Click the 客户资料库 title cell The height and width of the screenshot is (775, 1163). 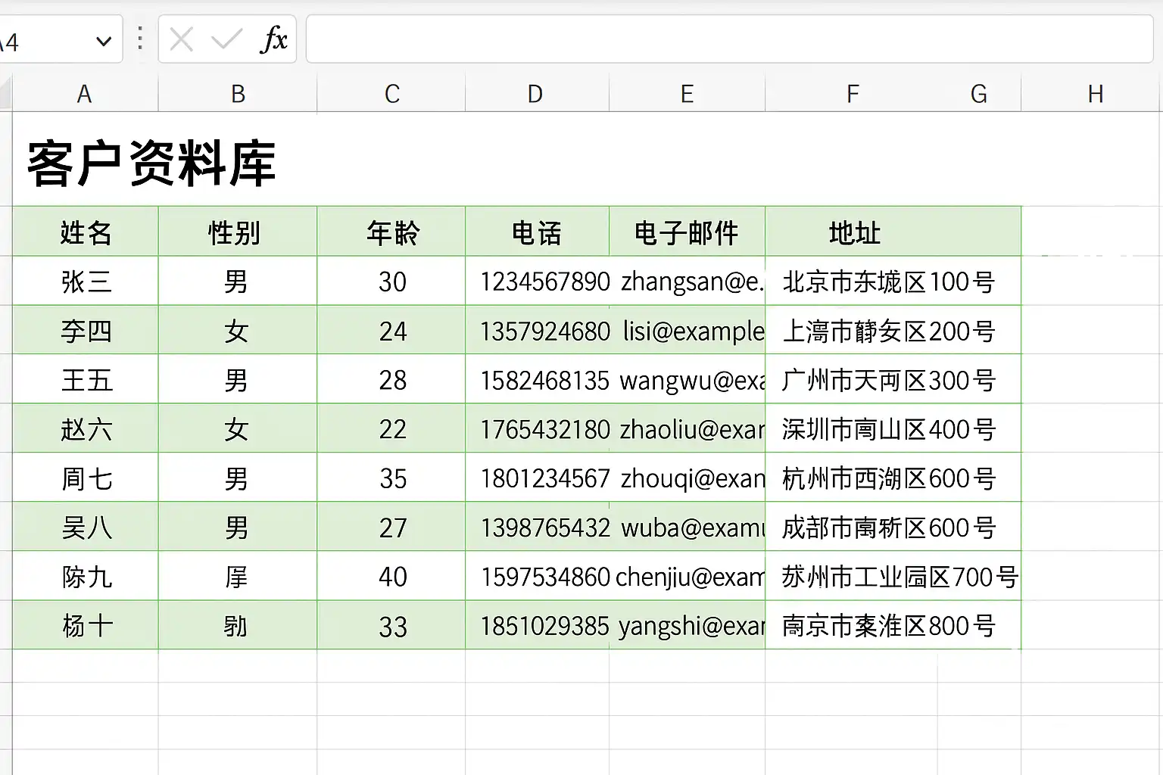[x=151, y=163]
